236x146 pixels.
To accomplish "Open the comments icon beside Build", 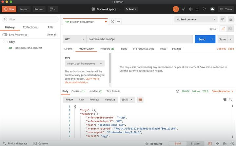I will point(230,29).
